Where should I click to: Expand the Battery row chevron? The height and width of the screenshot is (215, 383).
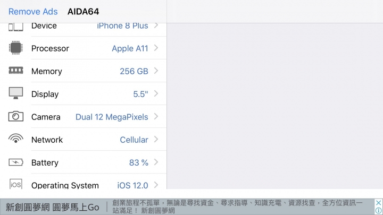tap(156, 162)
